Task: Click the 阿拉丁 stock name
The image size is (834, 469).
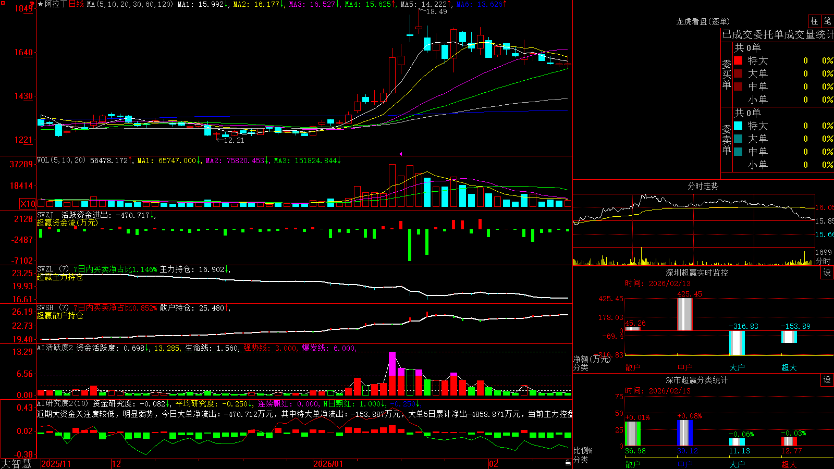Action: 56,4
